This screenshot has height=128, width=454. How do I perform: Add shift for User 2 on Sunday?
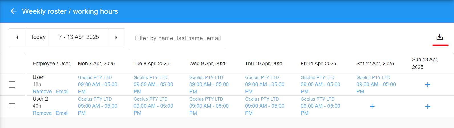[427, 106]
